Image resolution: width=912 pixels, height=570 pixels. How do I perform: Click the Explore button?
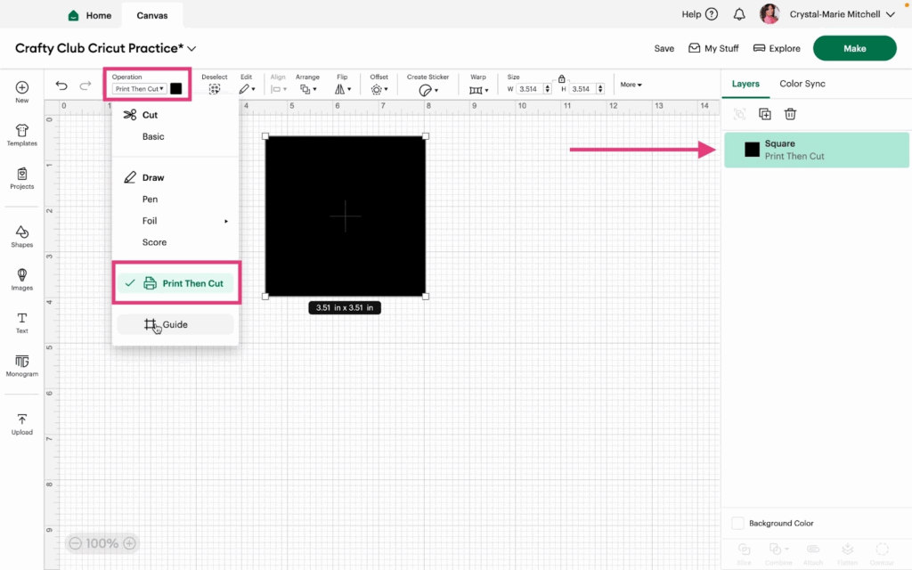pos(777,48)
